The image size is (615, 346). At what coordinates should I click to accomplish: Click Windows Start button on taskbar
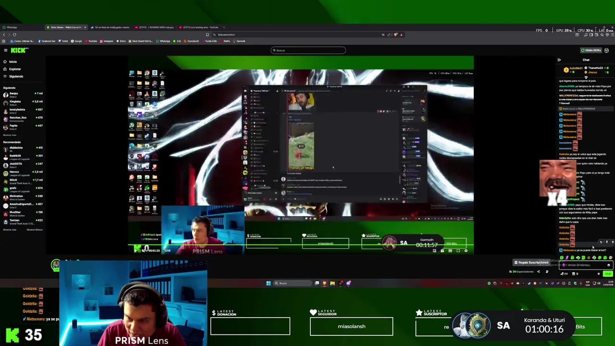[269, 283]
